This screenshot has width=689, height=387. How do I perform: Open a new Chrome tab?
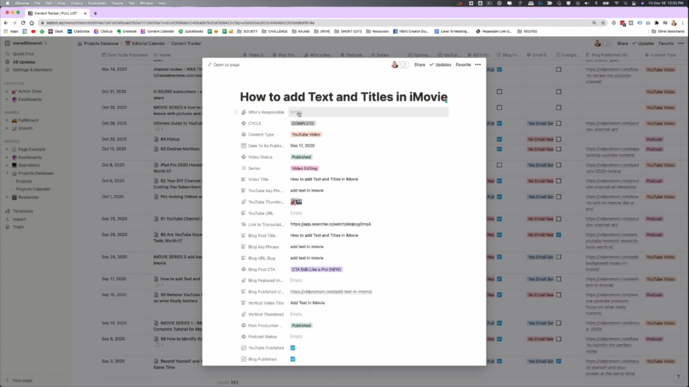click(x=96, y=13)
